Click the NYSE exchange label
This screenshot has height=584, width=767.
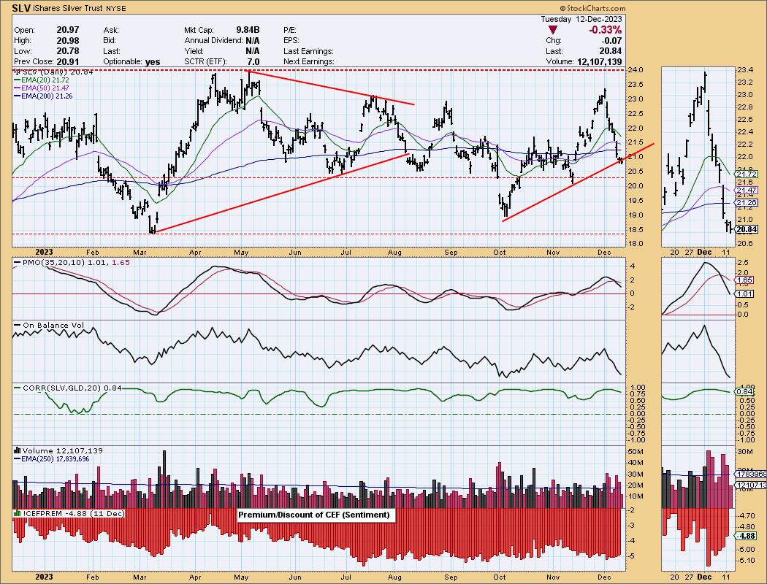(x=115, y=9)
